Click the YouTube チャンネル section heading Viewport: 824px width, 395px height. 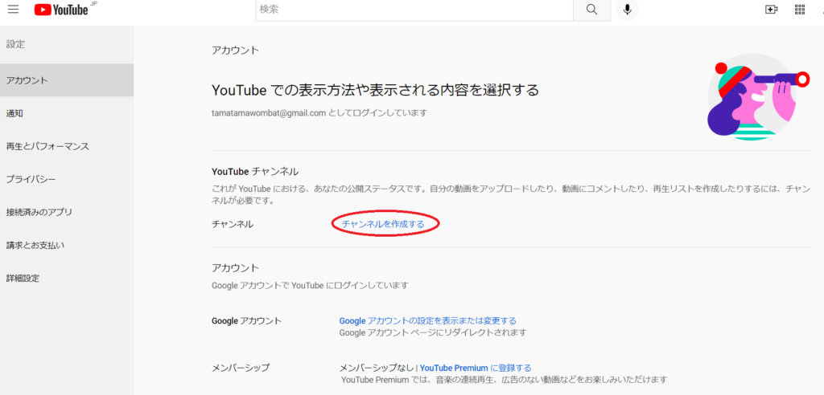255,172
